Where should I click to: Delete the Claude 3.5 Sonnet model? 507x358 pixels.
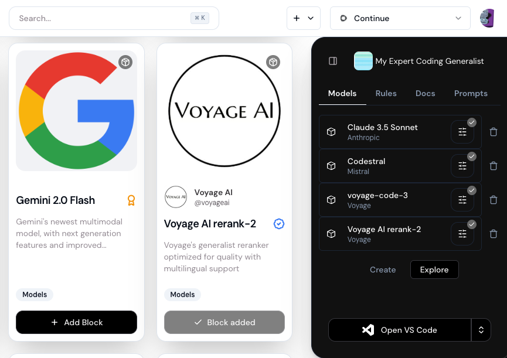pos(494,132)
